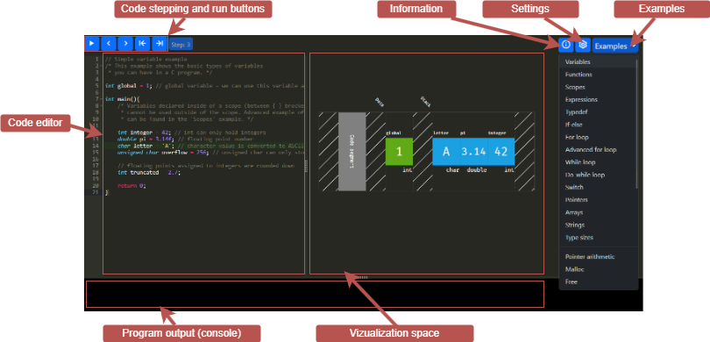Jump to the first step of execution
710x342 pixels.
pos(142,44)
